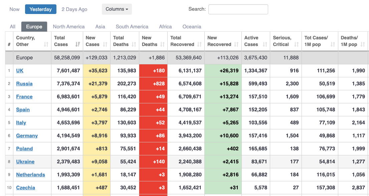
Task: Switch to Now data view
Action: [14, 9]
